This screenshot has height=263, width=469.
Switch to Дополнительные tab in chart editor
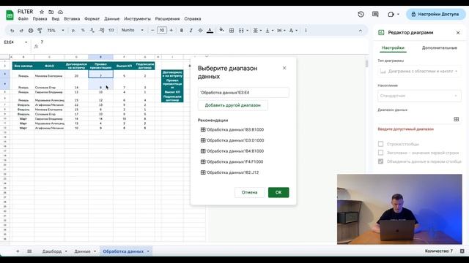(x=440, y=47)
